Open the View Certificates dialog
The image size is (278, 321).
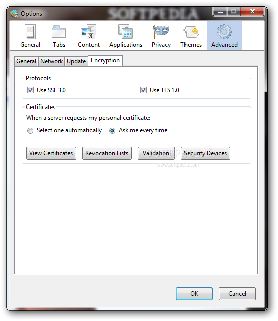coord(51,153)
